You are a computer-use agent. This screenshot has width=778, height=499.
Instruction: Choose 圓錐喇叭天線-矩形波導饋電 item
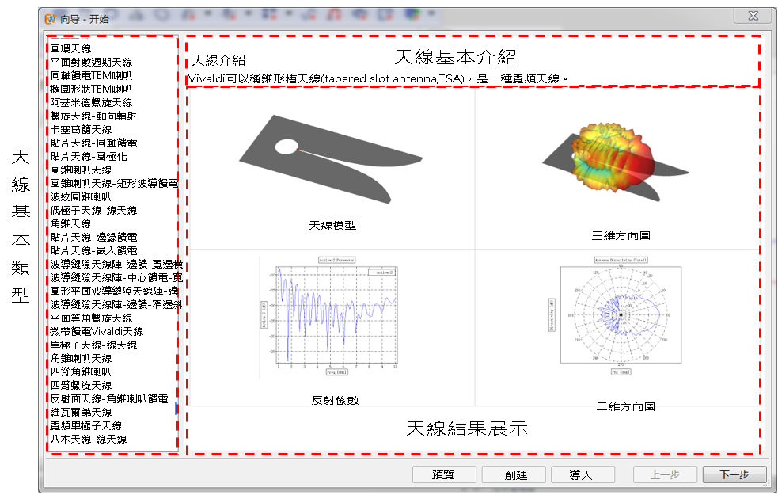click(114, 183)
